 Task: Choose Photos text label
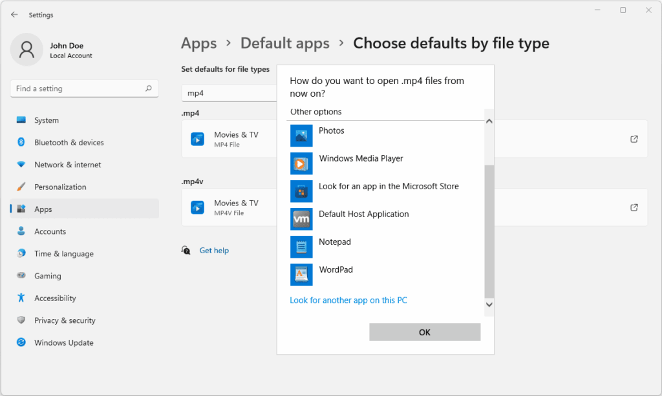(x=332, y=130)
